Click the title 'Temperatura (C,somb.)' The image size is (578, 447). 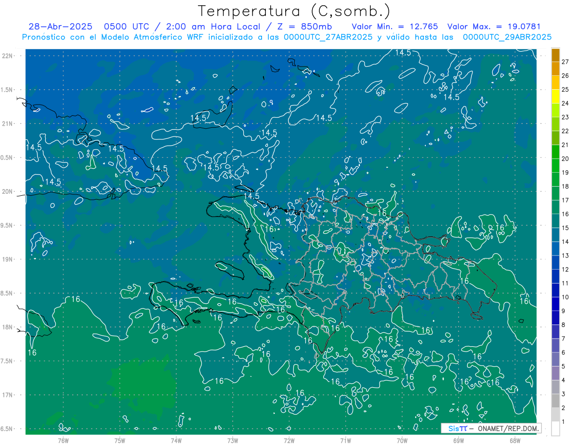pyautogui.click(x=294, y=12)
